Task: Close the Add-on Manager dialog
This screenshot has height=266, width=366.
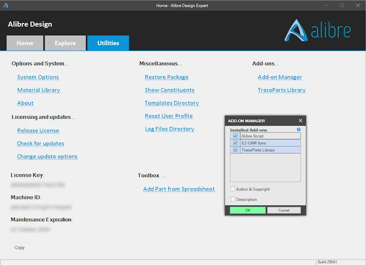Action: [x=301, y=121]
